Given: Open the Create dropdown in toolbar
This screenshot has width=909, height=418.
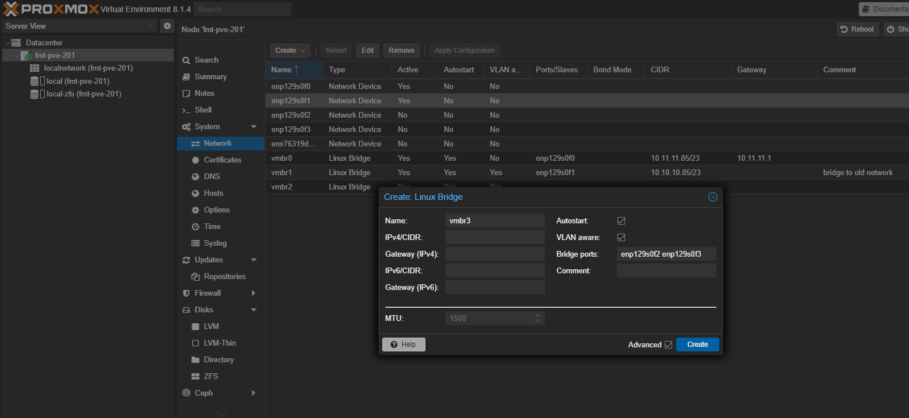Looking at the screenshot, I should 290,51.
